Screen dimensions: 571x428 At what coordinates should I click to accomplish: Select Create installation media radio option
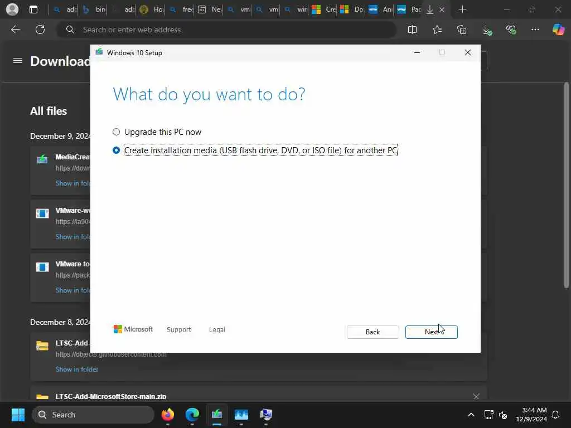pos(116,150)
